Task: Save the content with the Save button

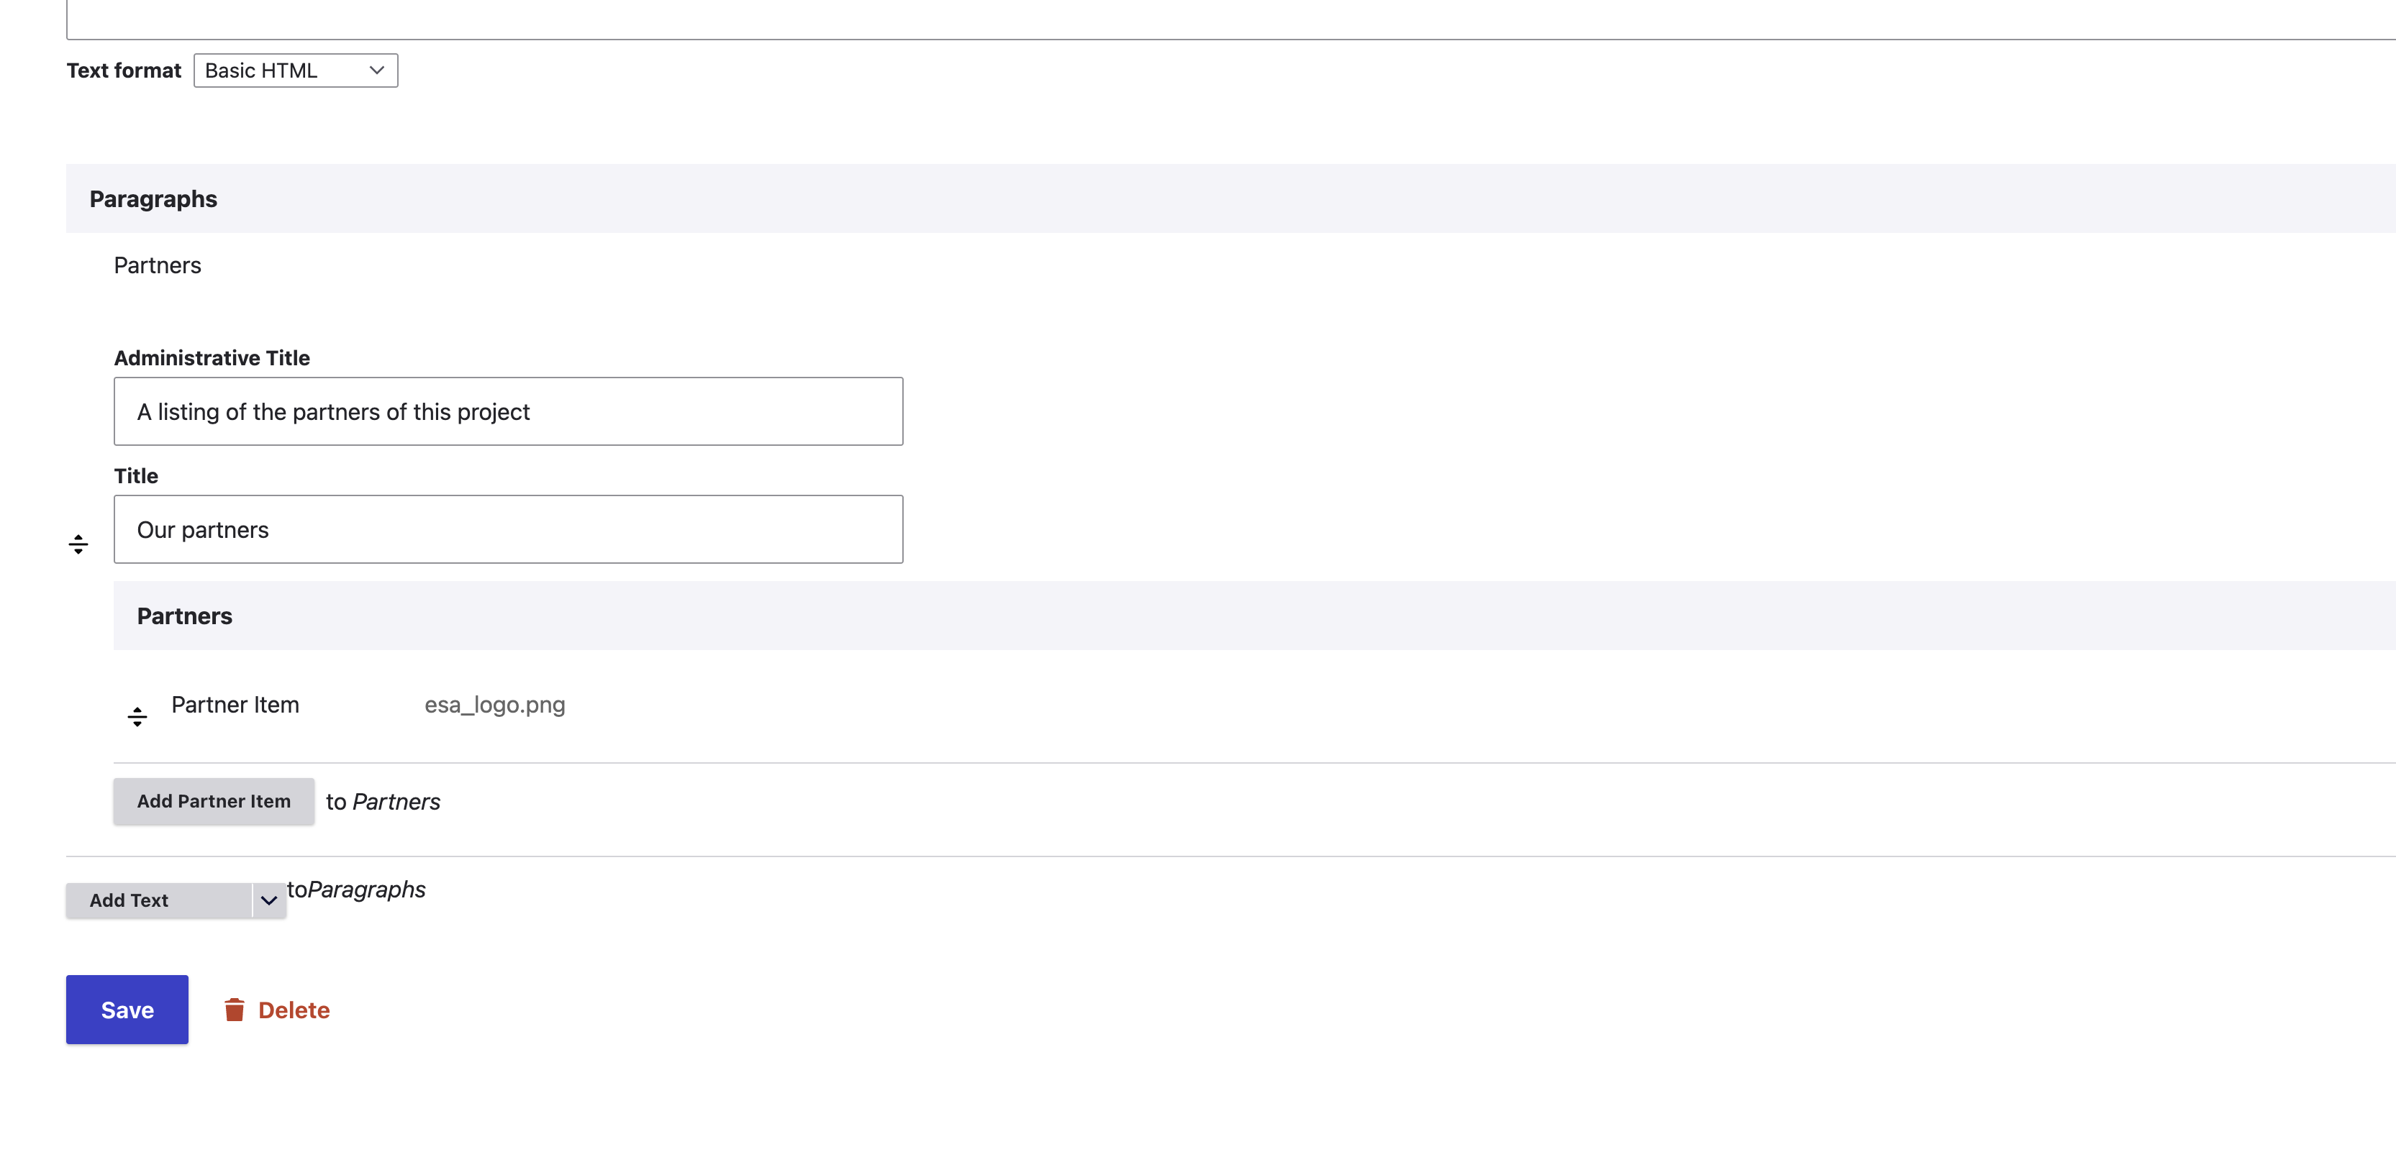Action: [x=127, y=1010]
